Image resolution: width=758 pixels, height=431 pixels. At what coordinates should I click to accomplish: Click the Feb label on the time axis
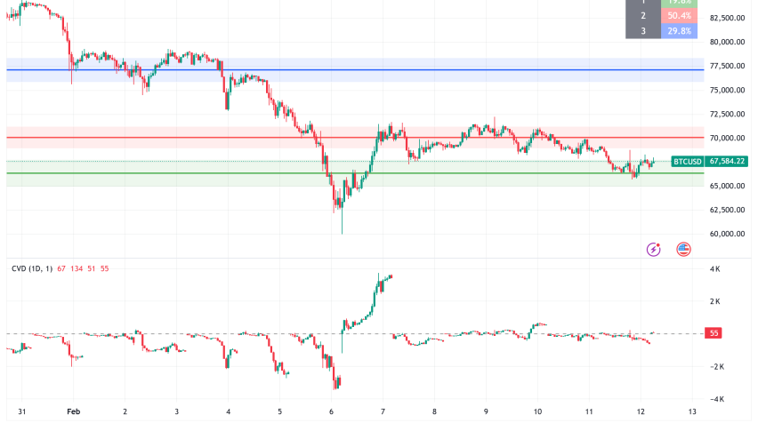coord(74,412)
